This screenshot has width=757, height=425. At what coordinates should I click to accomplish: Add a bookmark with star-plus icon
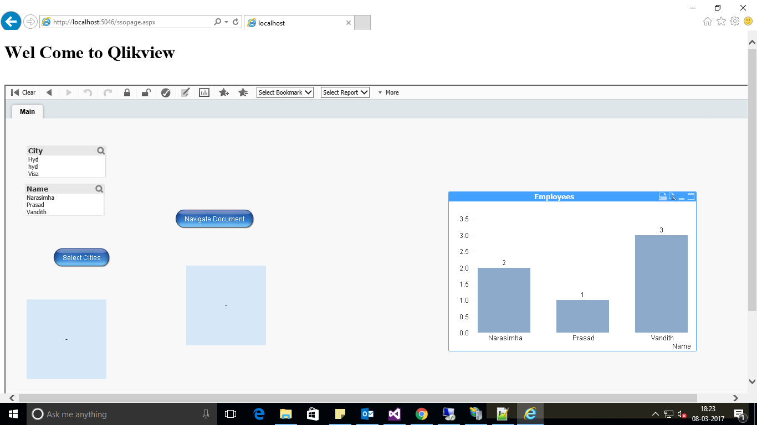pyautogui.click(x=224, y=92)
